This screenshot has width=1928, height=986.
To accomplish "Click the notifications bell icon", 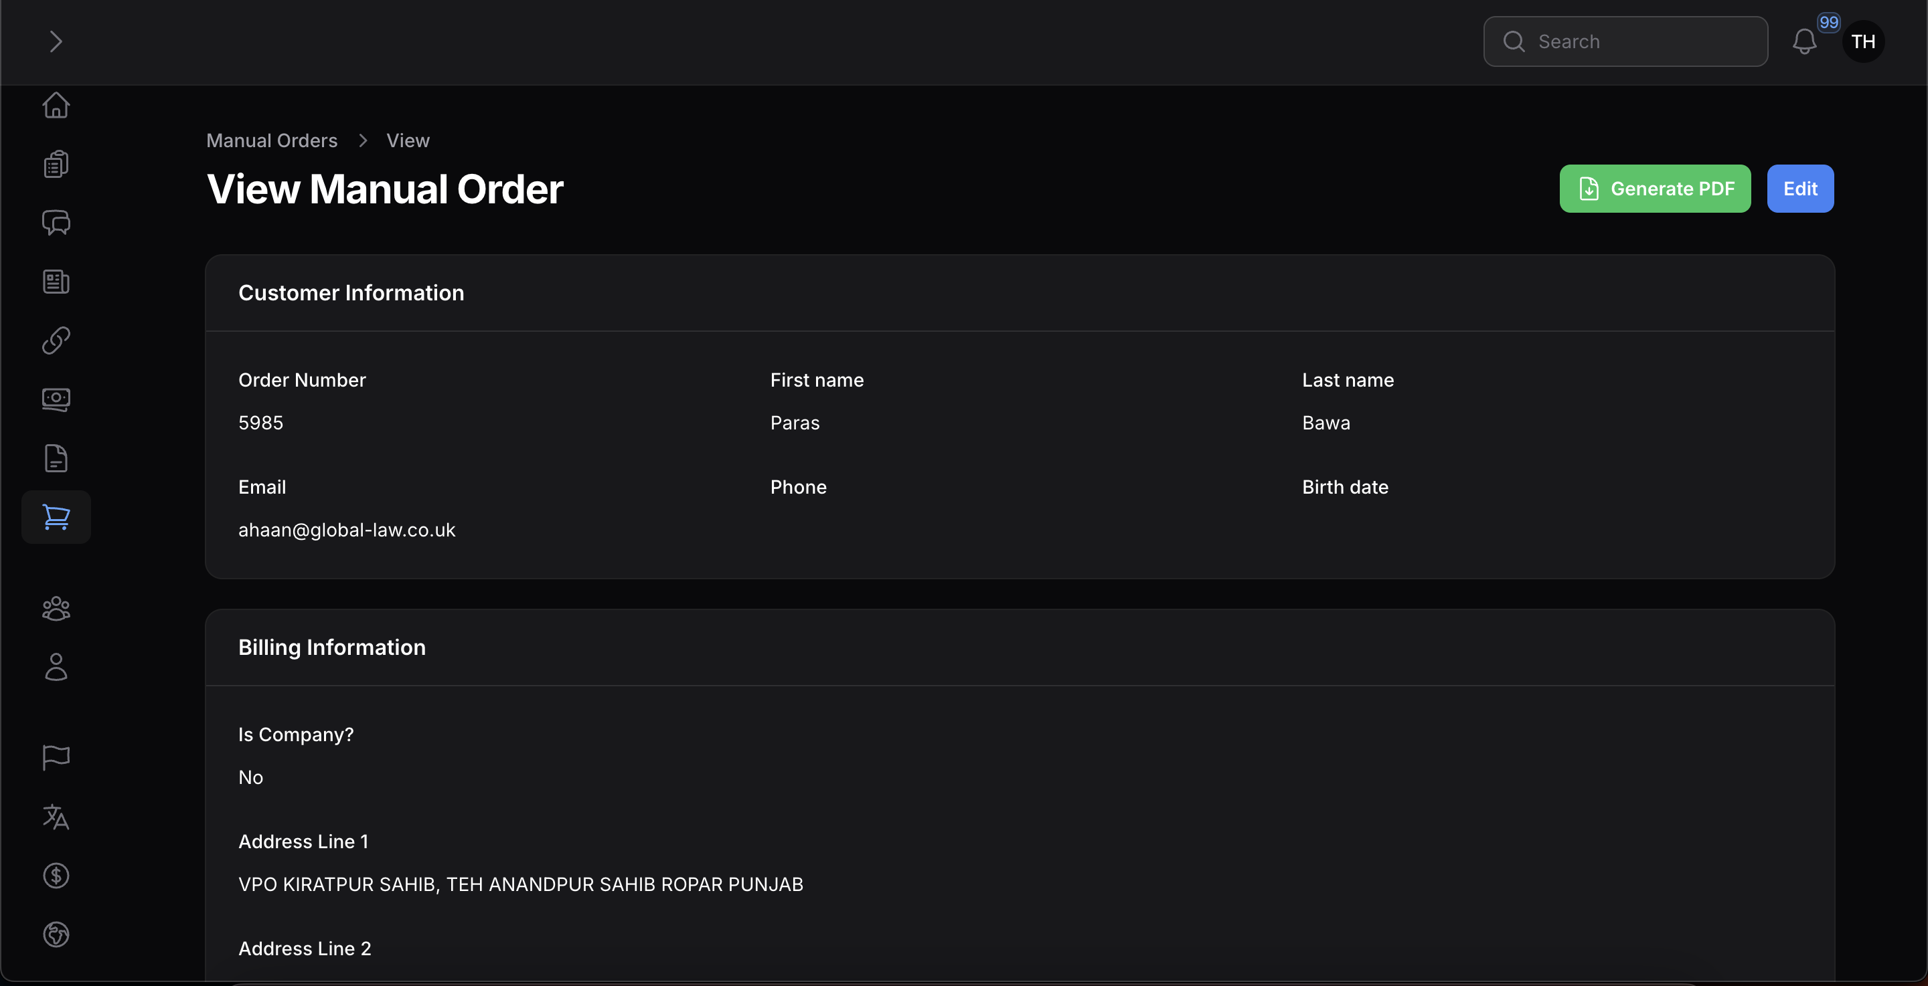I will click(1805, 41).
